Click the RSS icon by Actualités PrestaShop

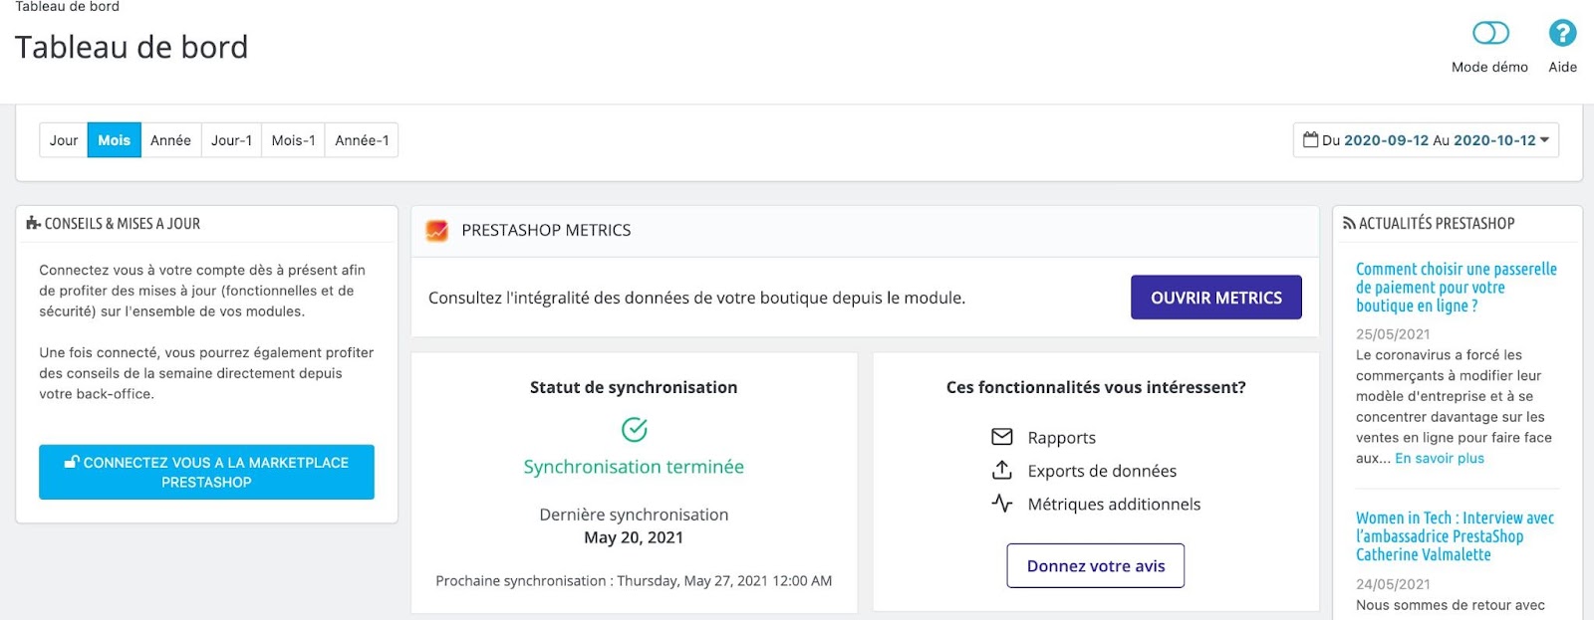(x=1349, y=224)
